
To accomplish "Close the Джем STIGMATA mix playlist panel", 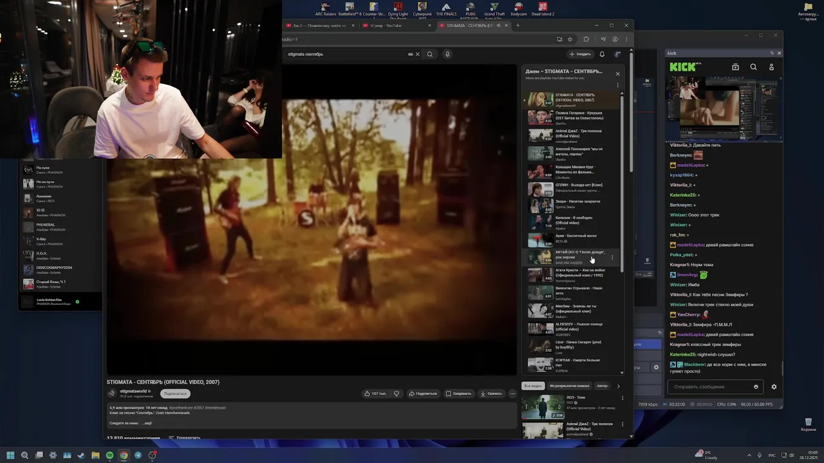I will point(617,74).
